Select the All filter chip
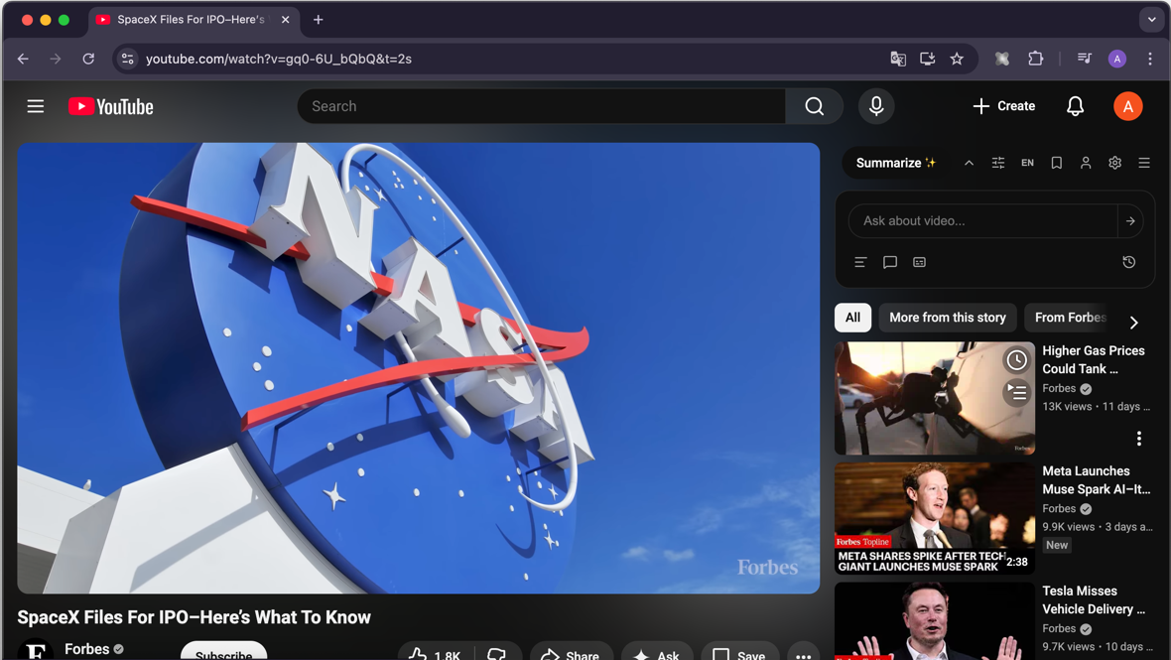This screenshot has height=660, width=1171. tap(852, 318)
